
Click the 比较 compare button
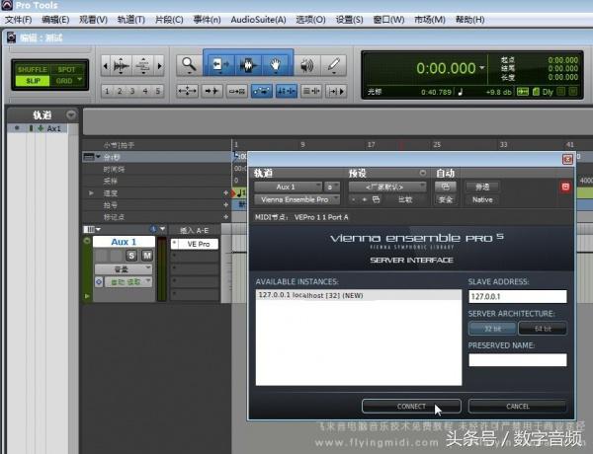coord(405,199)
